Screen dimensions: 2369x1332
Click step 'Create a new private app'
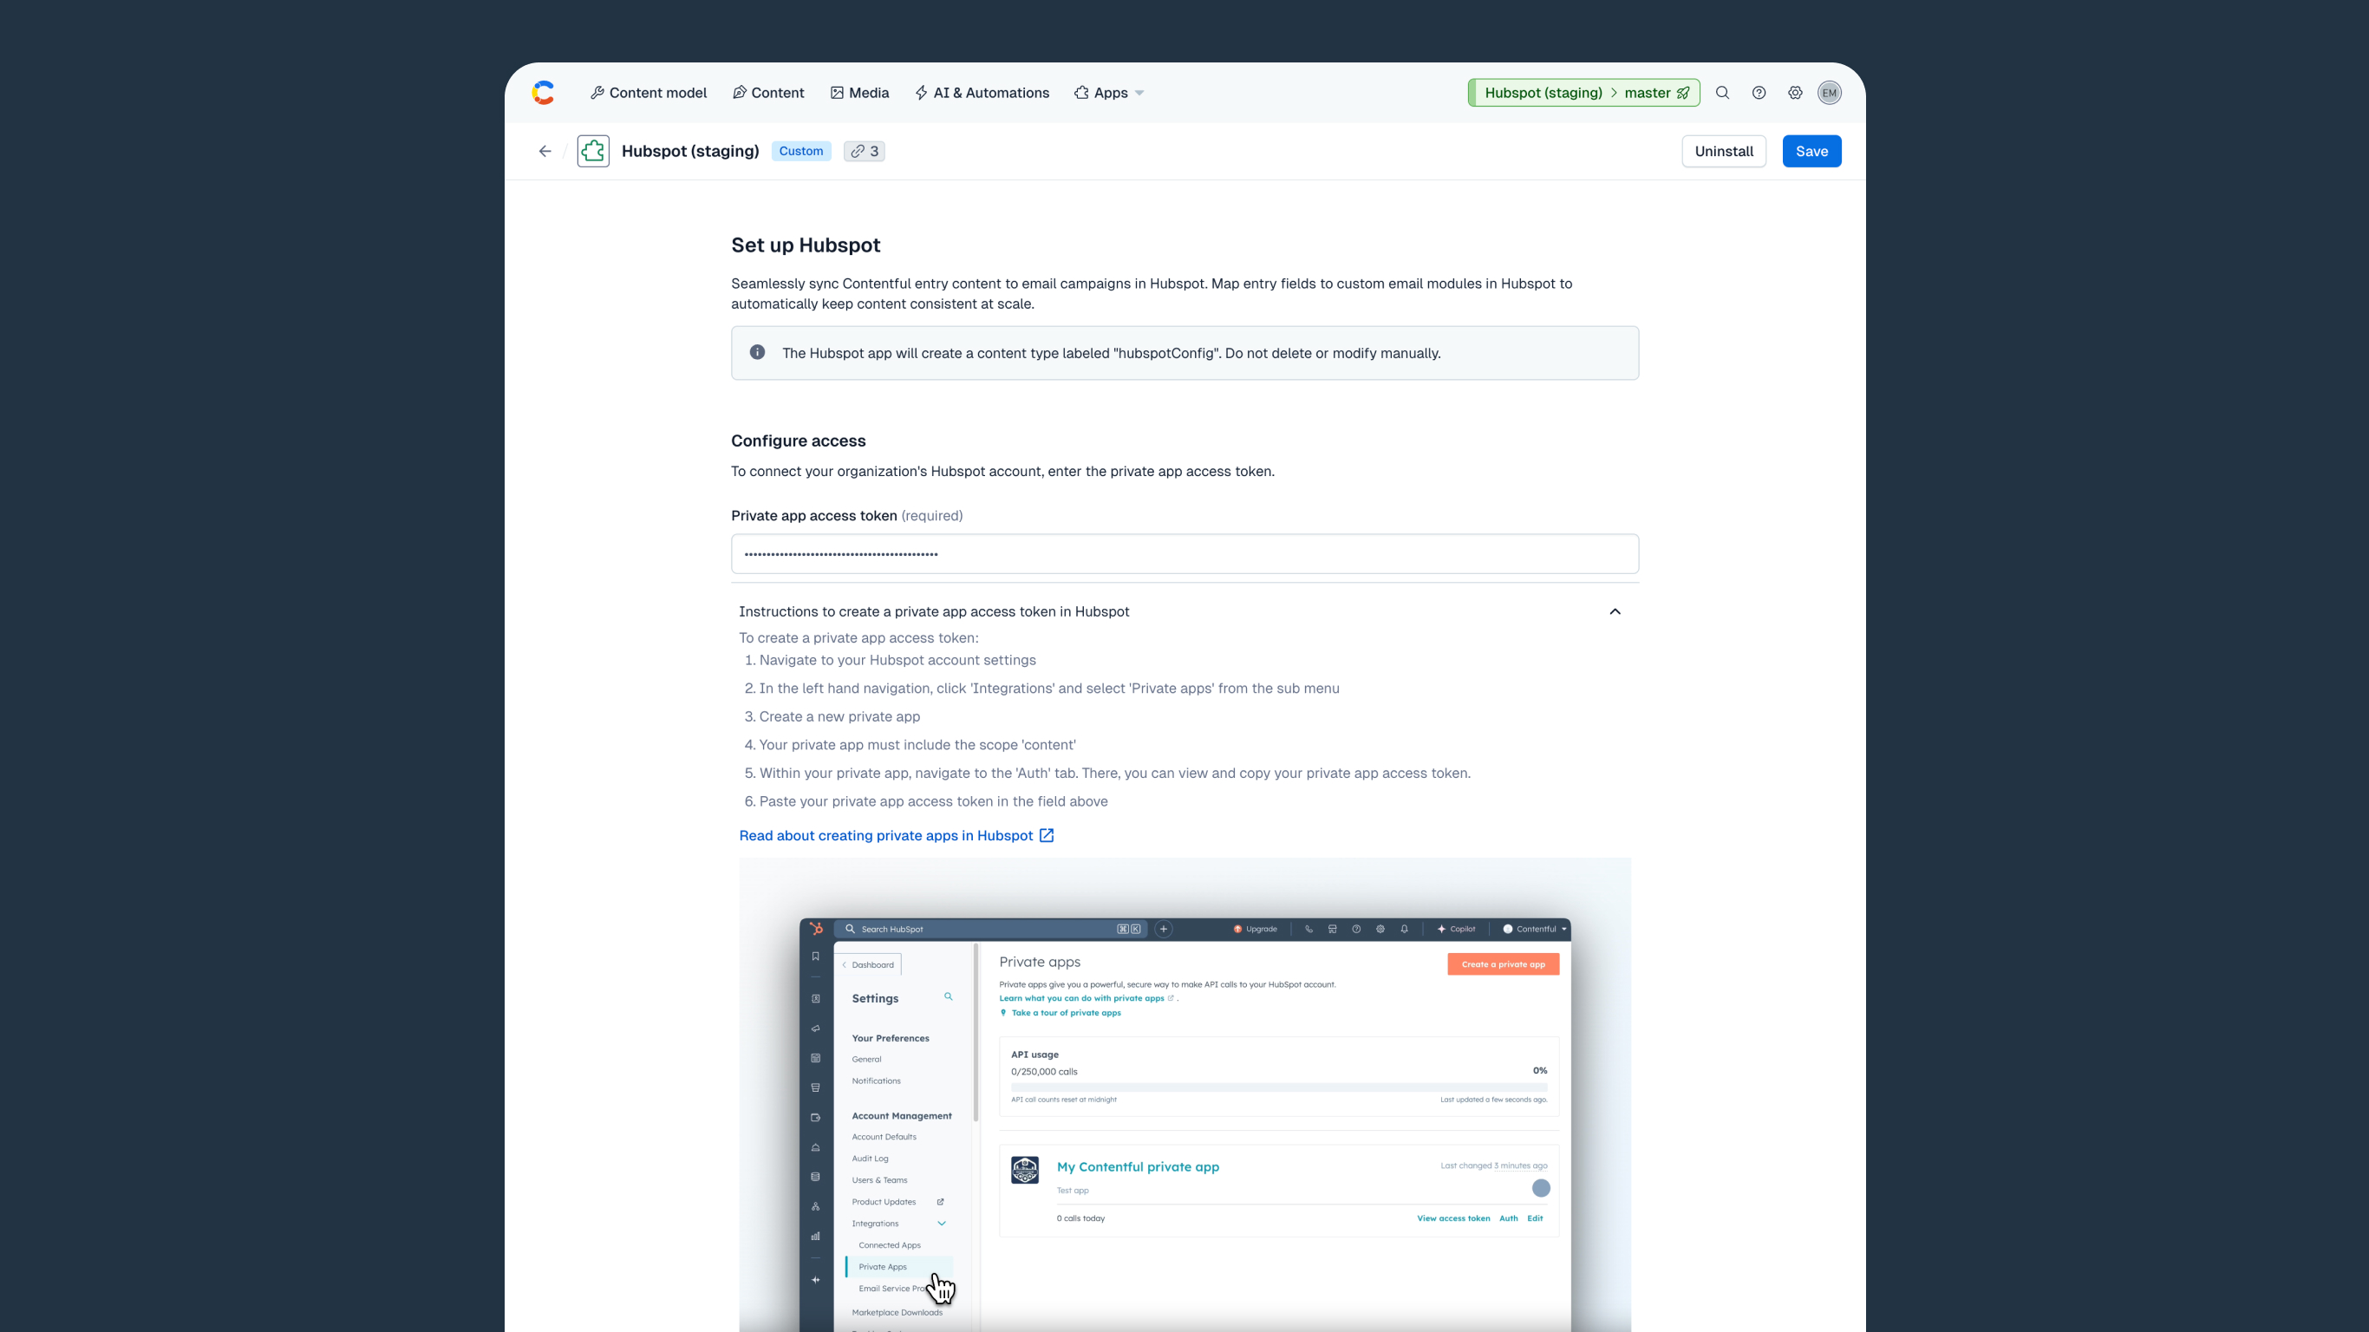click(839, 716)
